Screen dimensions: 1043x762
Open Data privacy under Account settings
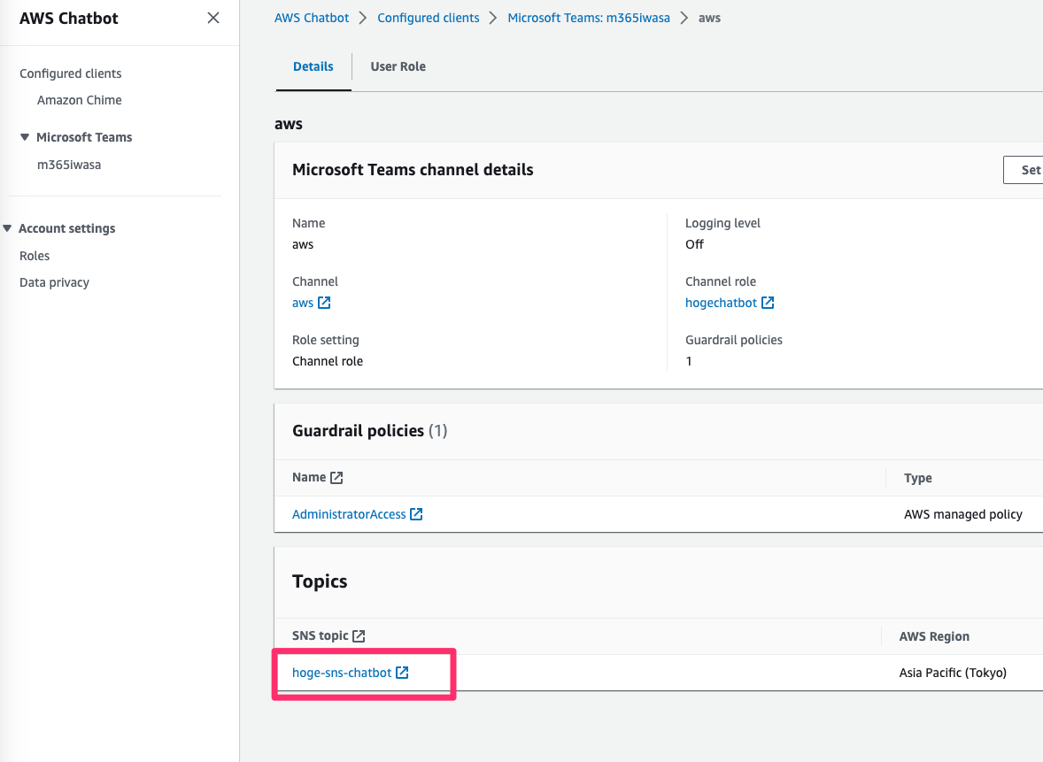[55, 282]
